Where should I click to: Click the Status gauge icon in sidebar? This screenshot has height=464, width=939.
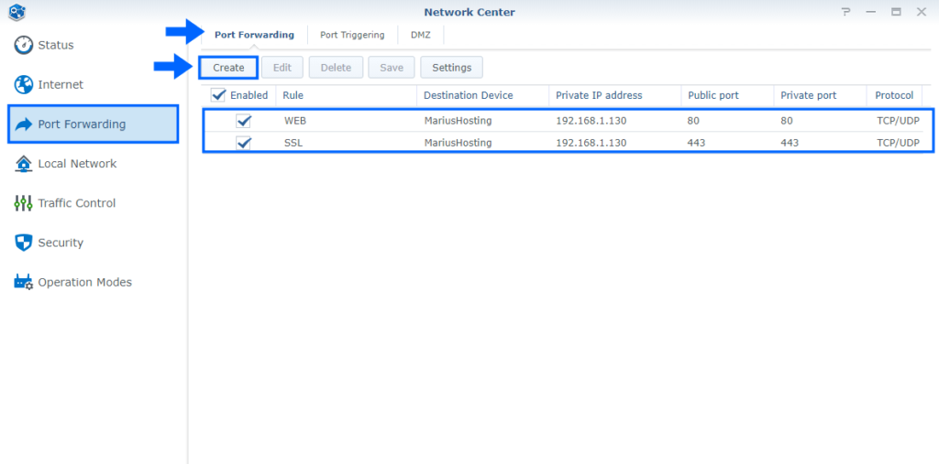[x=24, y=45]
